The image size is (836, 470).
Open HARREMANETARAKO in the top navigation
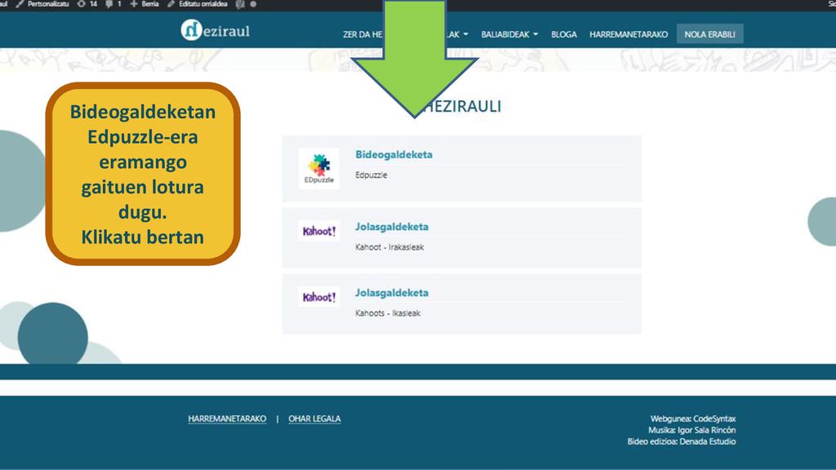(628, 34)
